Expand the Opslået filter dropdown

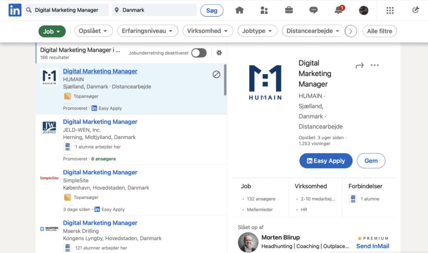[93, 31]
